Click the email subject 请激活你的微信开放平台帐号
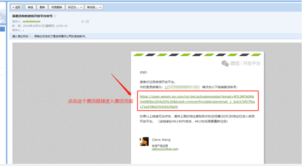Image resolution: width=302 pixels, height=166 pixels. click(x=32, y=16)
